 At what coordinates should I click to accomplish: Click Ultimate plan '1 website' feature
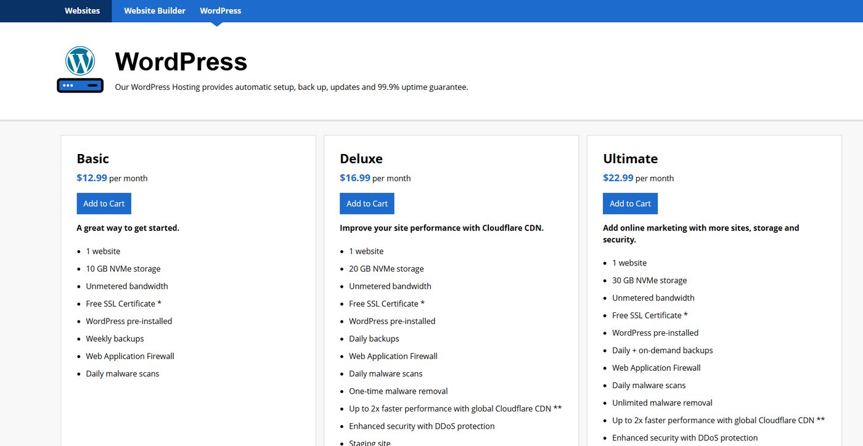629,263
